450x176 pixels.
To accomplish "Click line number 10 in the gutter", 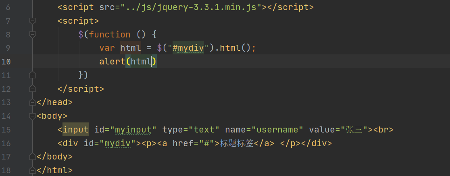I will (6, 62).
